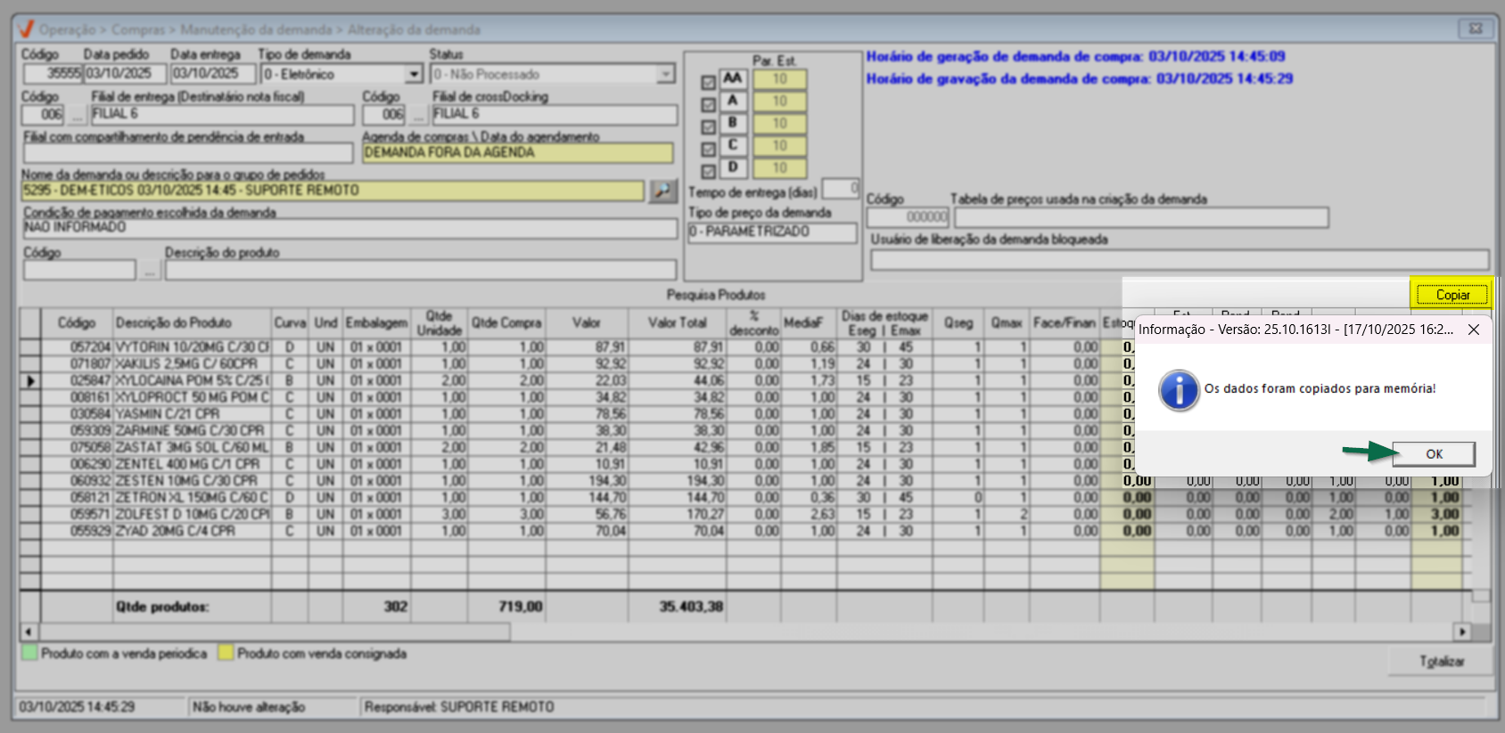
Task: Toggle the D curve checkbox
Action: [x=708, y=171]
